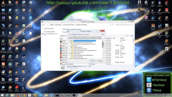Open VMware Workstation desktop shortcut
This screenshot has height=97, width=172.
tap(10, 58)
